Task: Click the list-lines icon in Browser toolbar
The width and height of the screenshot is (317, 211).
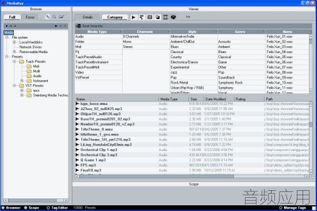Action: click(54, 17)
